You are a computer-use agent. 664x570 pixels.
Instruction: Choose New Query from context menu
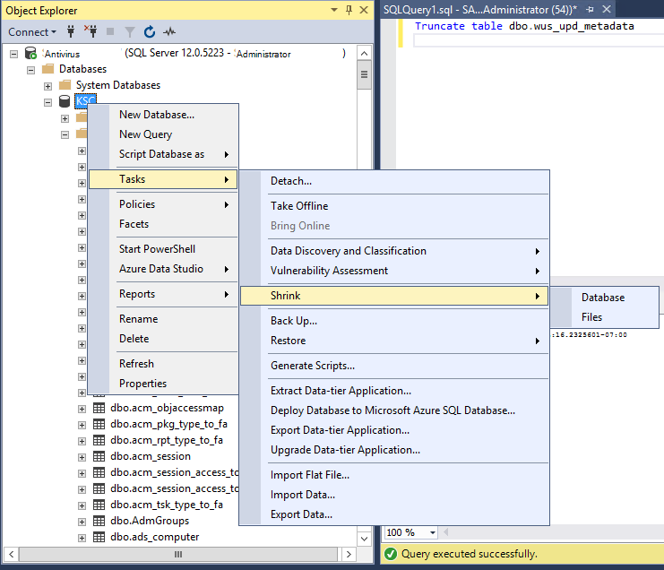(x=163, y=134)
